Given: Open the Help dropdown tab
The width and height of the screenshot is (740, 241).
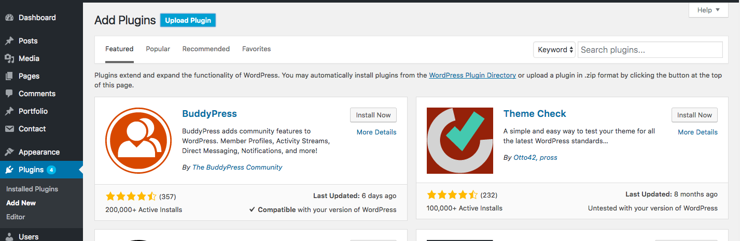Looking at the screenshot, I should coord(708,10).
